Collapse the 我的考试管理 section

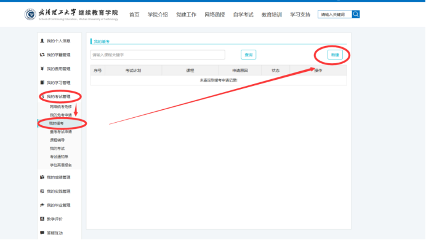click(58, 97)
